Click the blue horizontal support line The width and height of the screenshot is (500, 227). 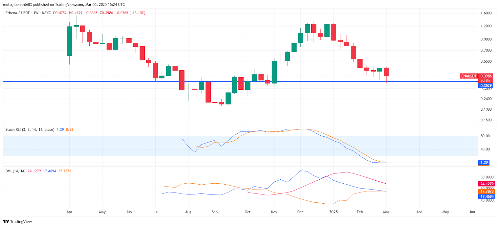pos(241,82)
